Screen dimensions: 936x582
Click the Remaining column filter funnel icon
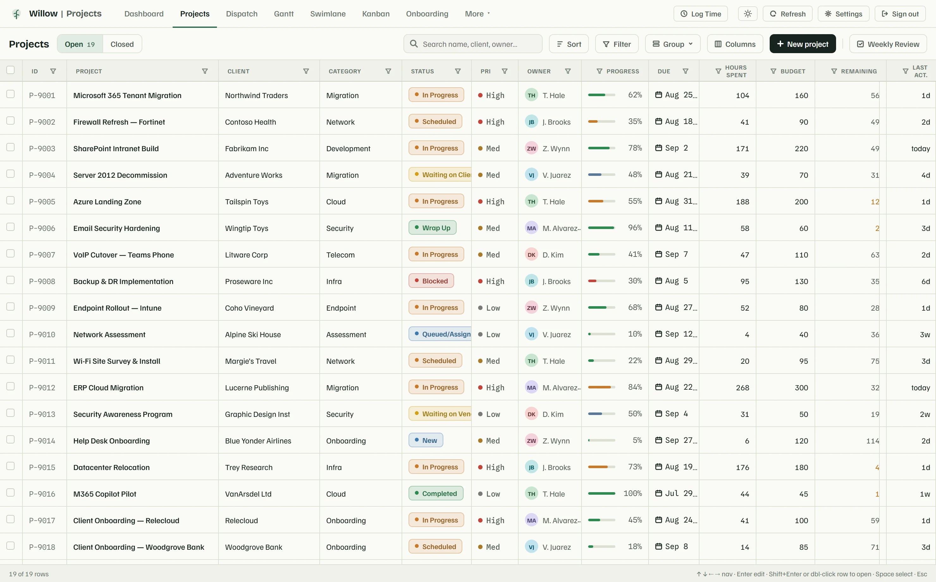click(x=834, y=71)
